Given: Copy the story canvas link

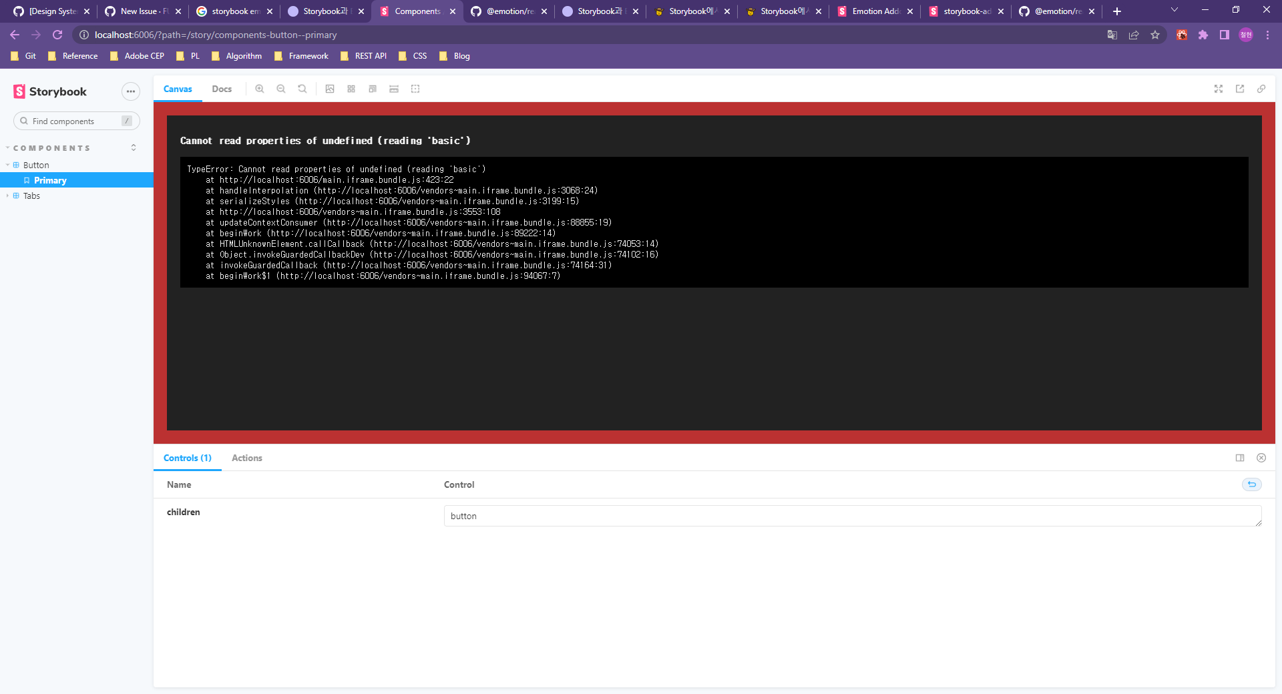Looking at the screenshot, I should pos(1261,88).
